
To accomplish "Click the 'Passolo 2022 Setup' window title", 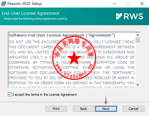I will point(24,4).
